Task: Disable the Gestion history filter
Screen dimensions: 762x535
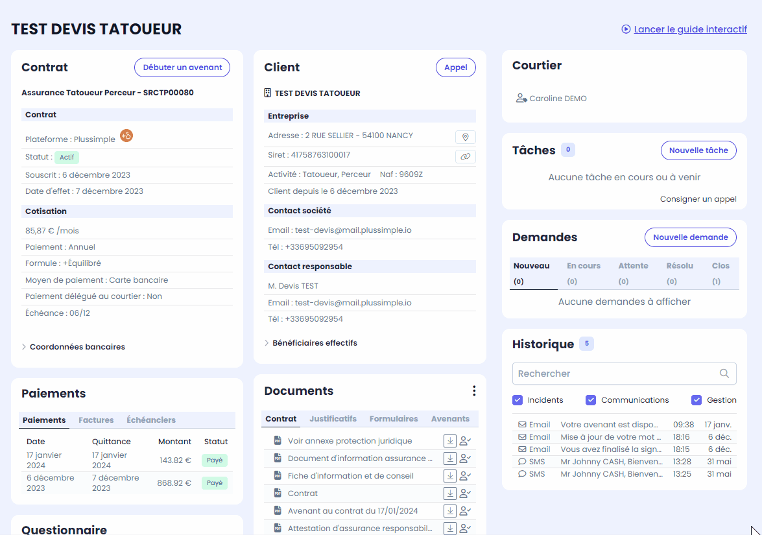Action: coord(697,400)
